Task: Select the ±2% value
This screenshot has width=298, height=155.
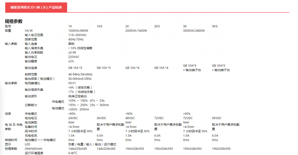Action: 71,61
